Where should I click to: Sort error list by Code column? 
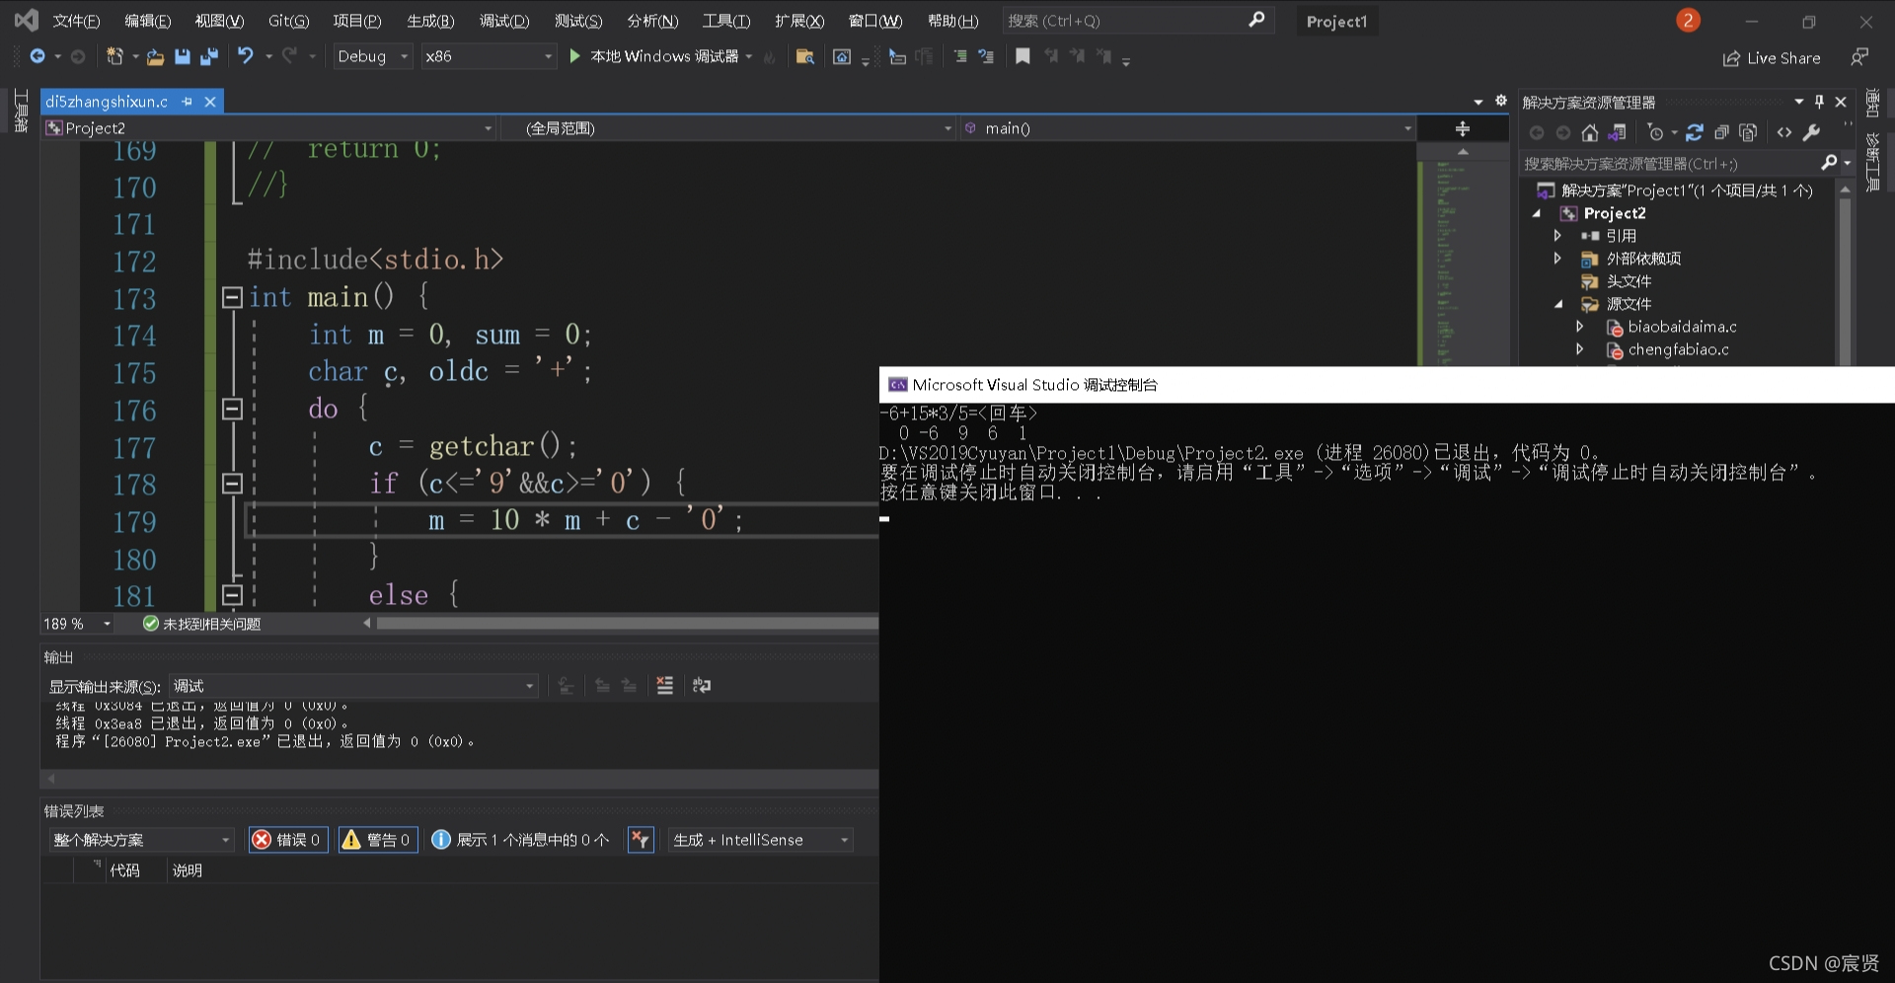tap(124, 870)
